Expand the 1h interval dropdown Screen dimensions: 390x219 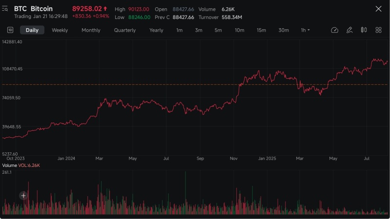point(305,30)
